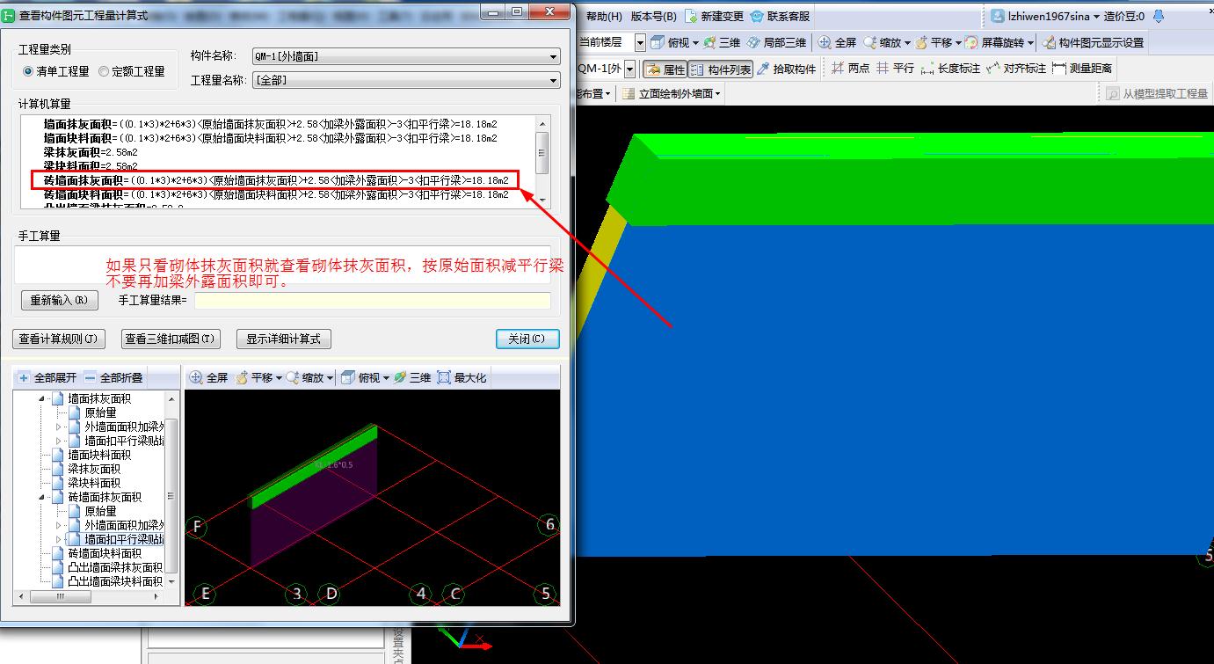The image size is (1214, 664).
Task: Click 全屏 in the main window toolbar
Action: click(837, 42)
